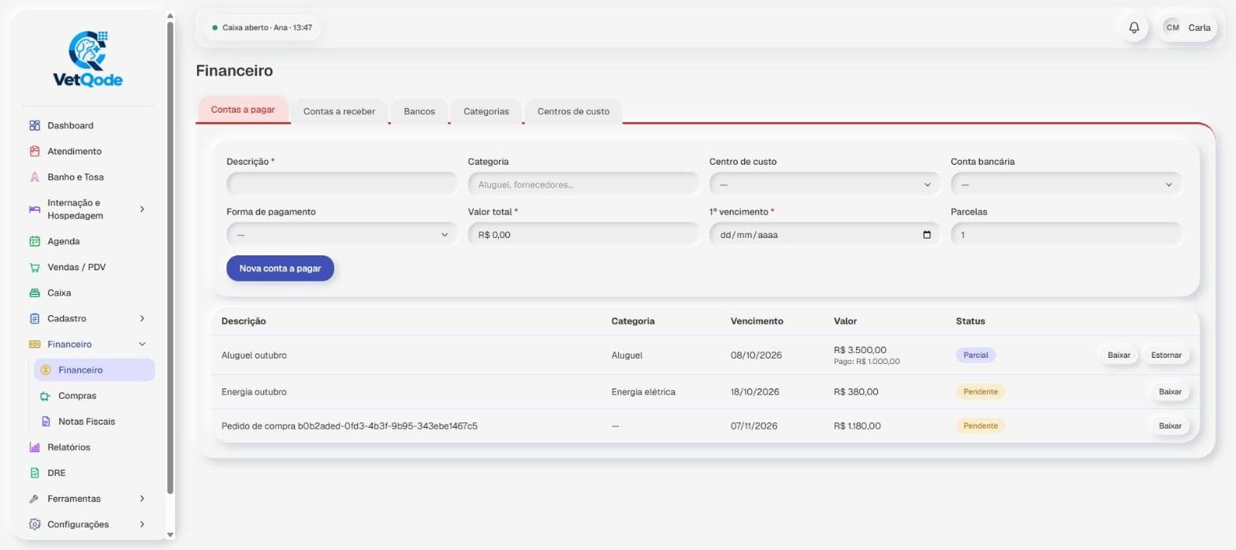Viewport: 1236px width, 550px height.
Task: Open the Conta bancária dropdown
Action: tap(1067, 184)
